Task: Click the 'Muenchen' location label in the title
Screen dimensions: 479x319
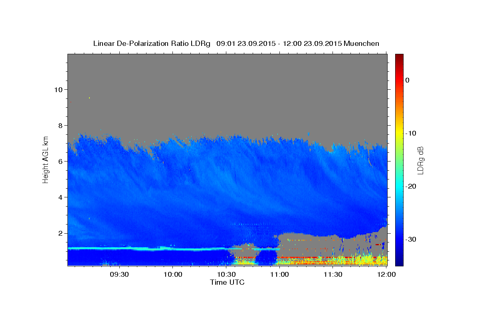Action: point(362,43)
